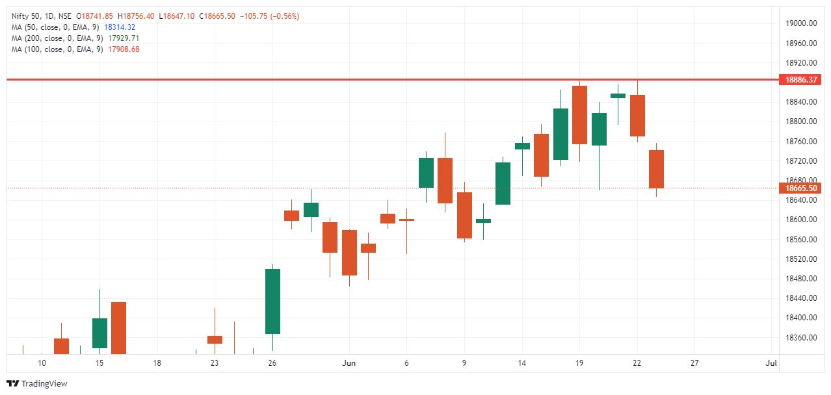Select the MA 100 EMA indicator legend

coord(57,49)
